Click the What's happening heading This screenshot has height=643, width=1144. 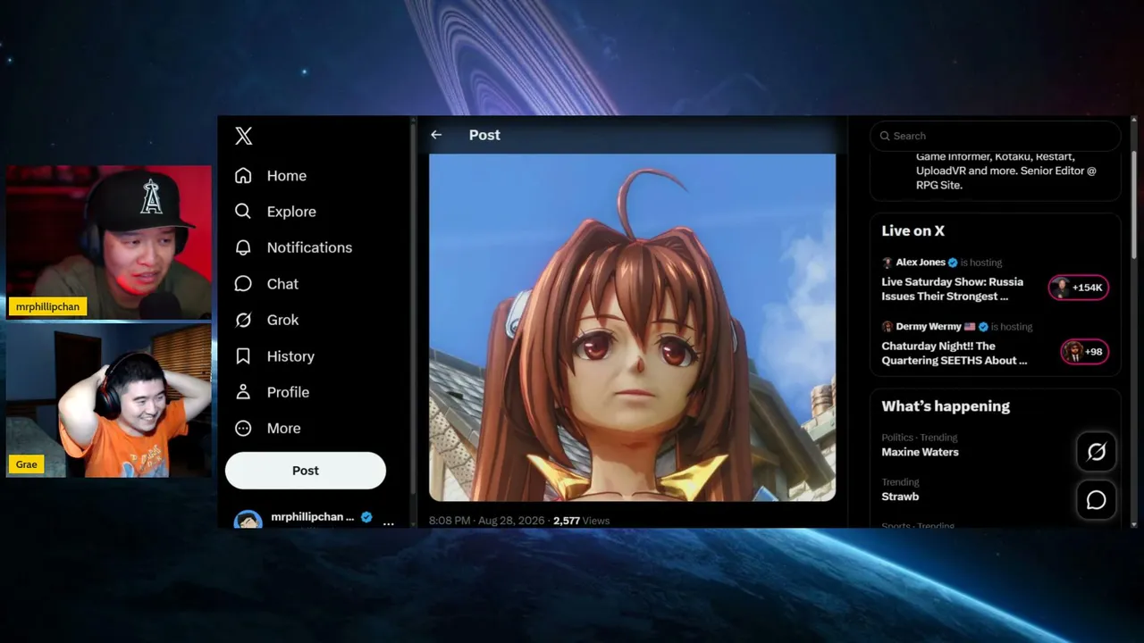point(946,406)
